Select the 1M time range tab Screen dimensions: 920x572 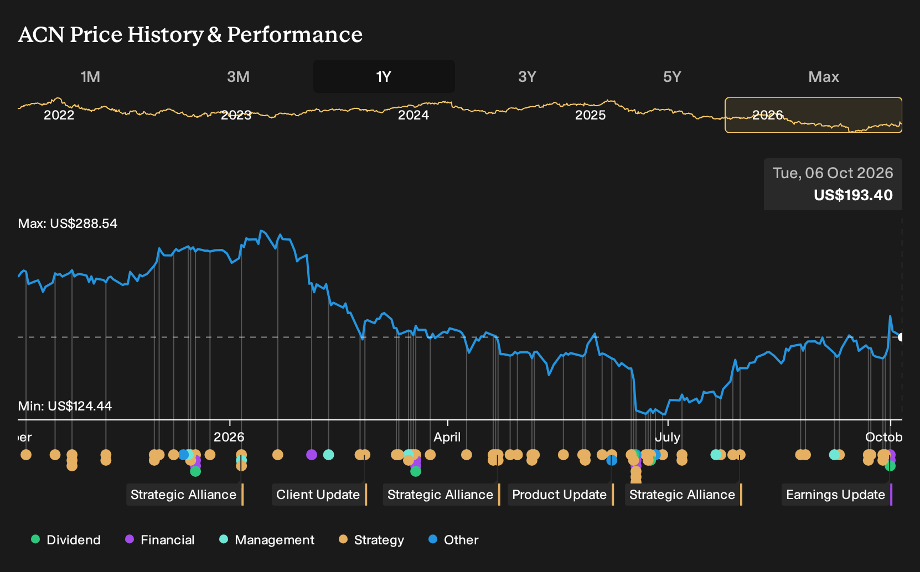pyautogui.click(x=90, y=76)
